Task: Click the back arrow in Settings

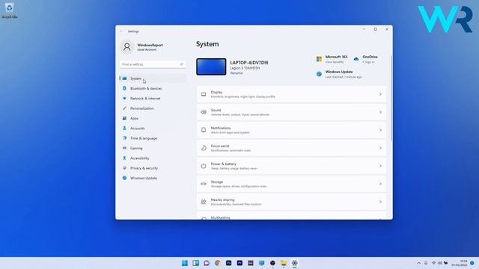Action: [x=121, y=31]
